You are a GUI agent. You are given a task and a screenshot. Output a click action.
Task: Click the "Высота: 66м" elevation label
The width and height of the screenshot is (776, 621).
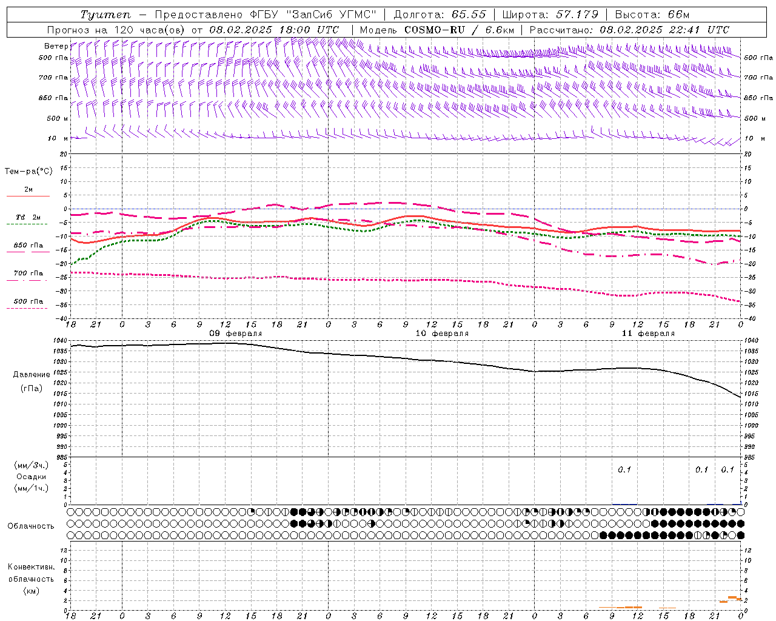coord(652,15)
